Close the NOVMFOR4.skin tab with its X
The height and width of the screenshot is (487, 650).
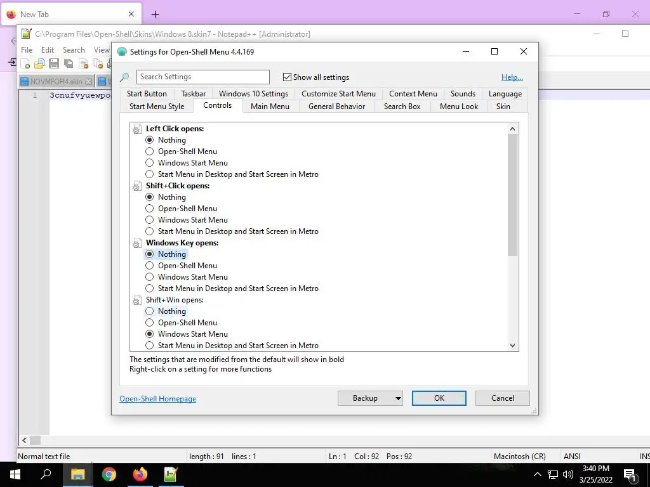click(88, 82)
